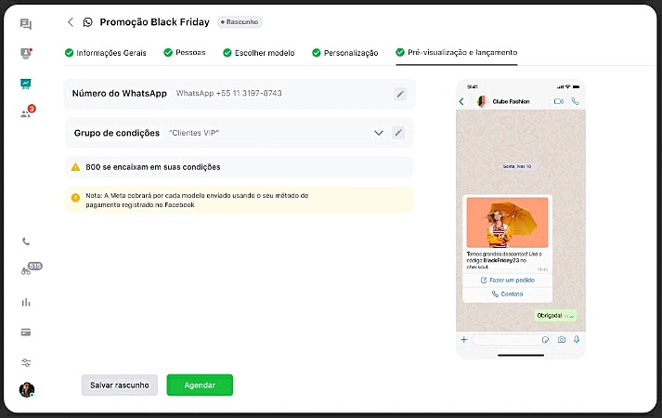Click the BlackFriday23 promo message text
Screen dimensions: 662x418
pyautogui.click(x=504, y=260)
